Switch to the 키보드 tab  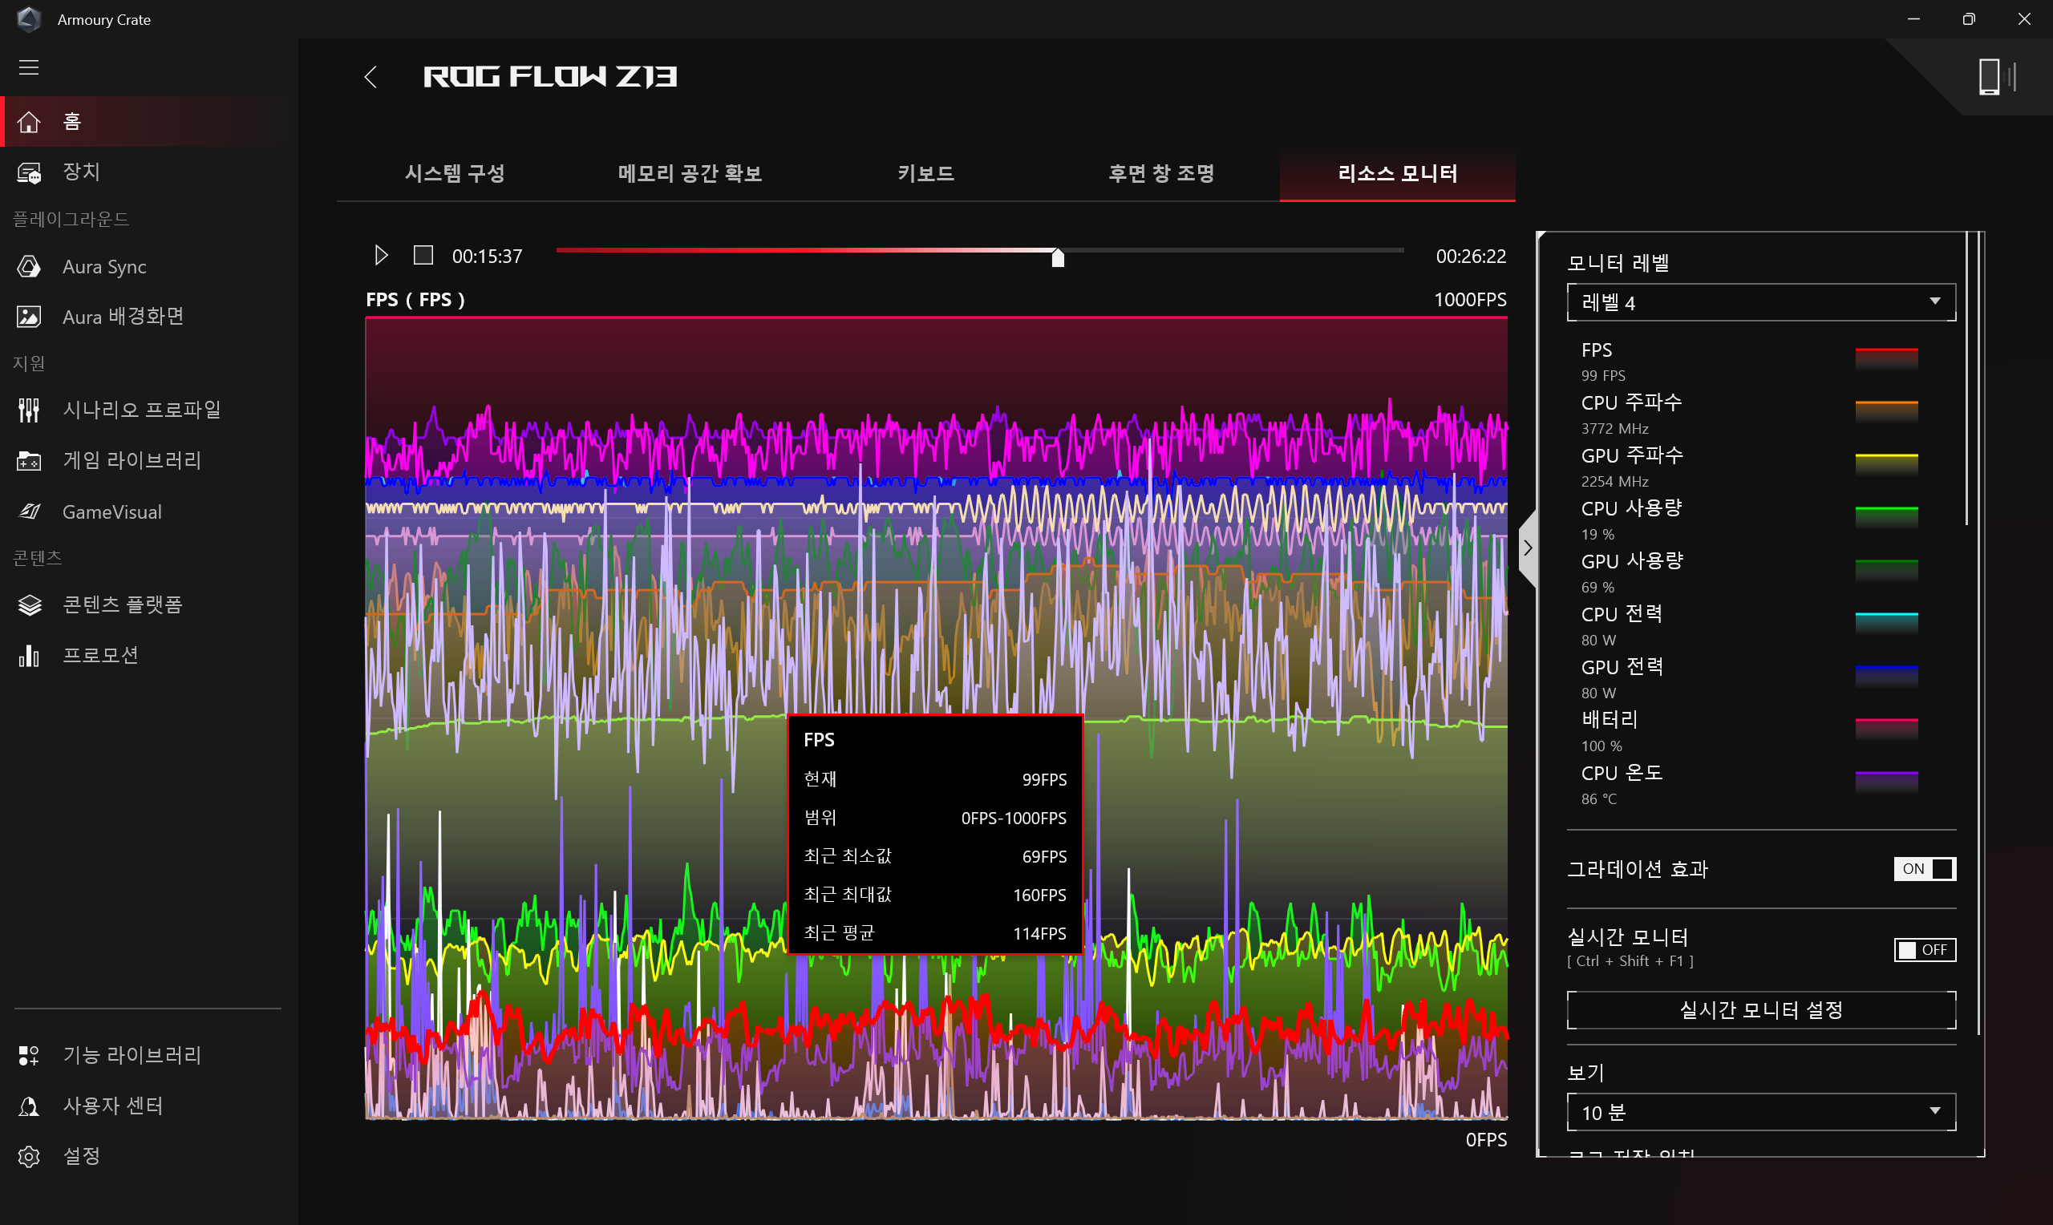(926, 174)
